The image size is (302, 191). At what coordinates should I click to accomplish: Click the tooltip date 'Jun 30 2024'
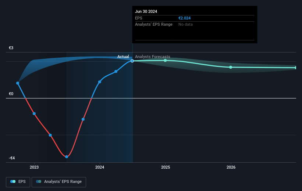coord(146,11)
